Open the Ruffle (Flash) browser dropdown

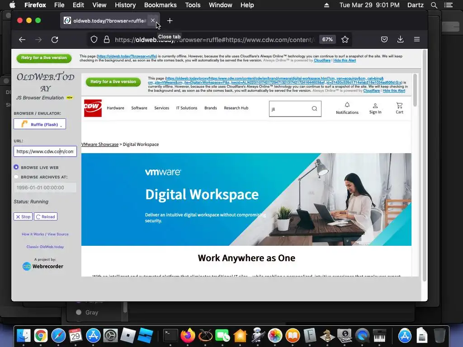tap(40, 124)
